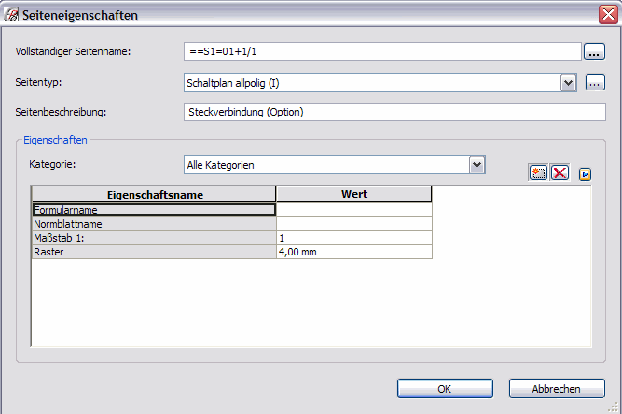Click the new property icon with star
This screenshot has height=414, width=622.
(538, 172)
